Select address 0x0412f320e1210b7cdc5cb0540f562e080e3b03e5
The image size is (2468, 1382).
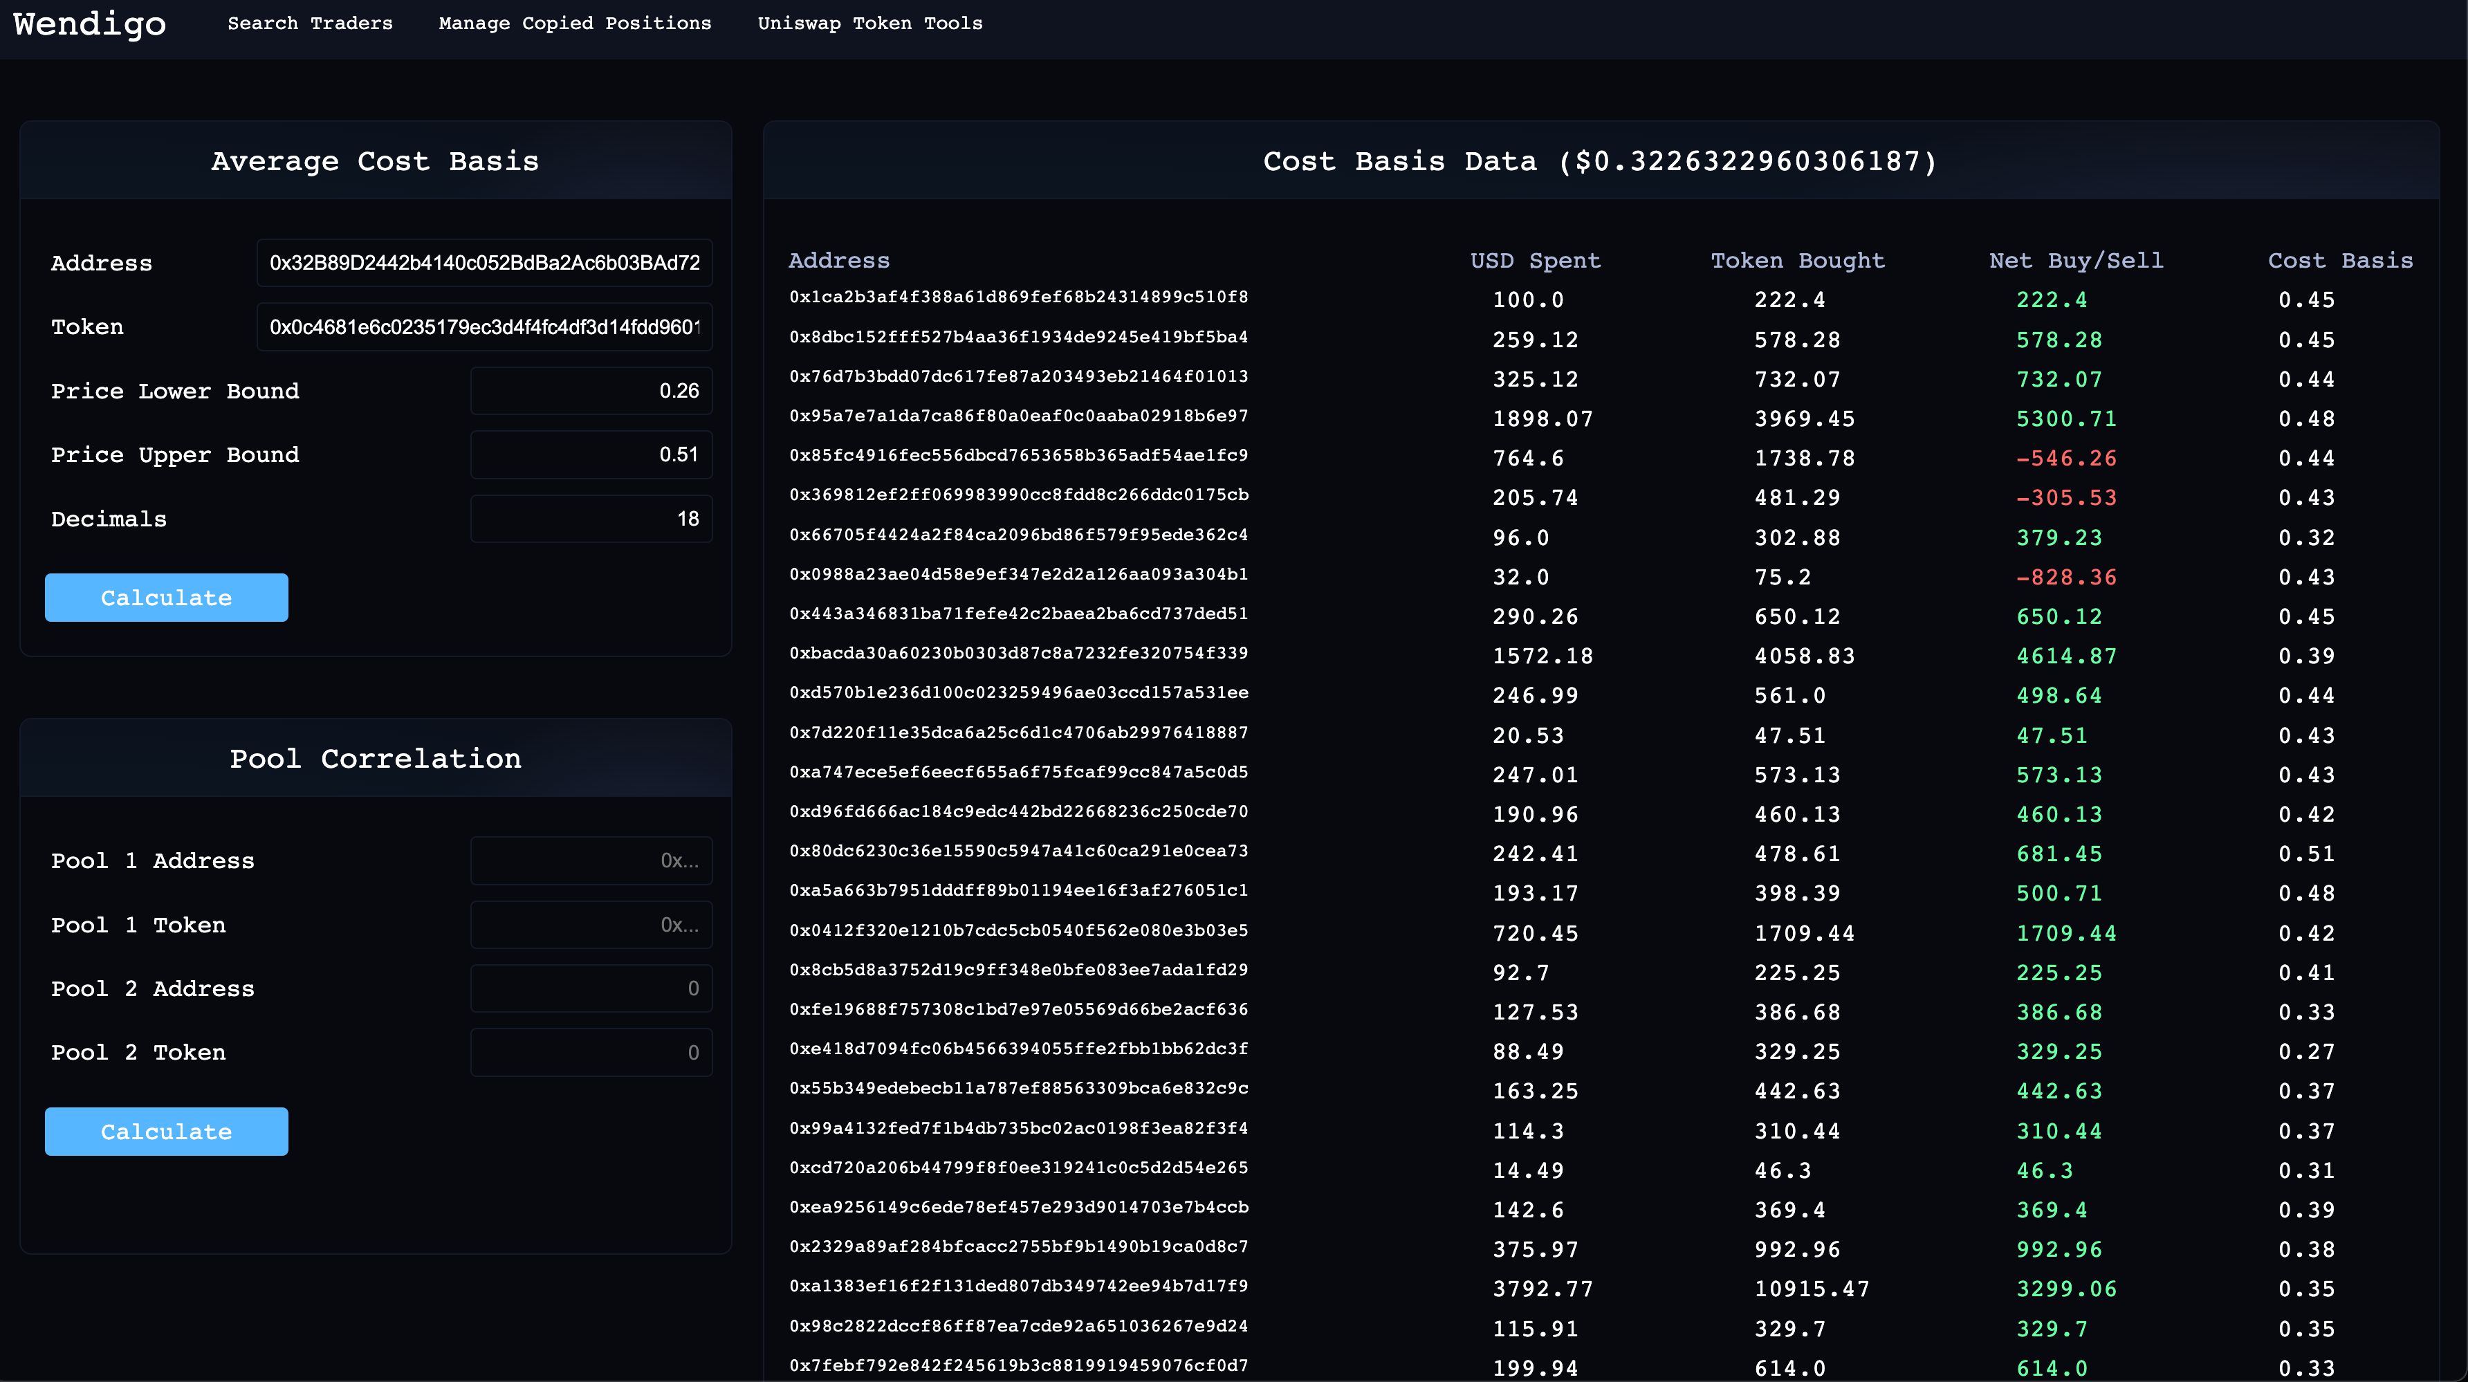pyautogui.click(x=1018, y=930)
